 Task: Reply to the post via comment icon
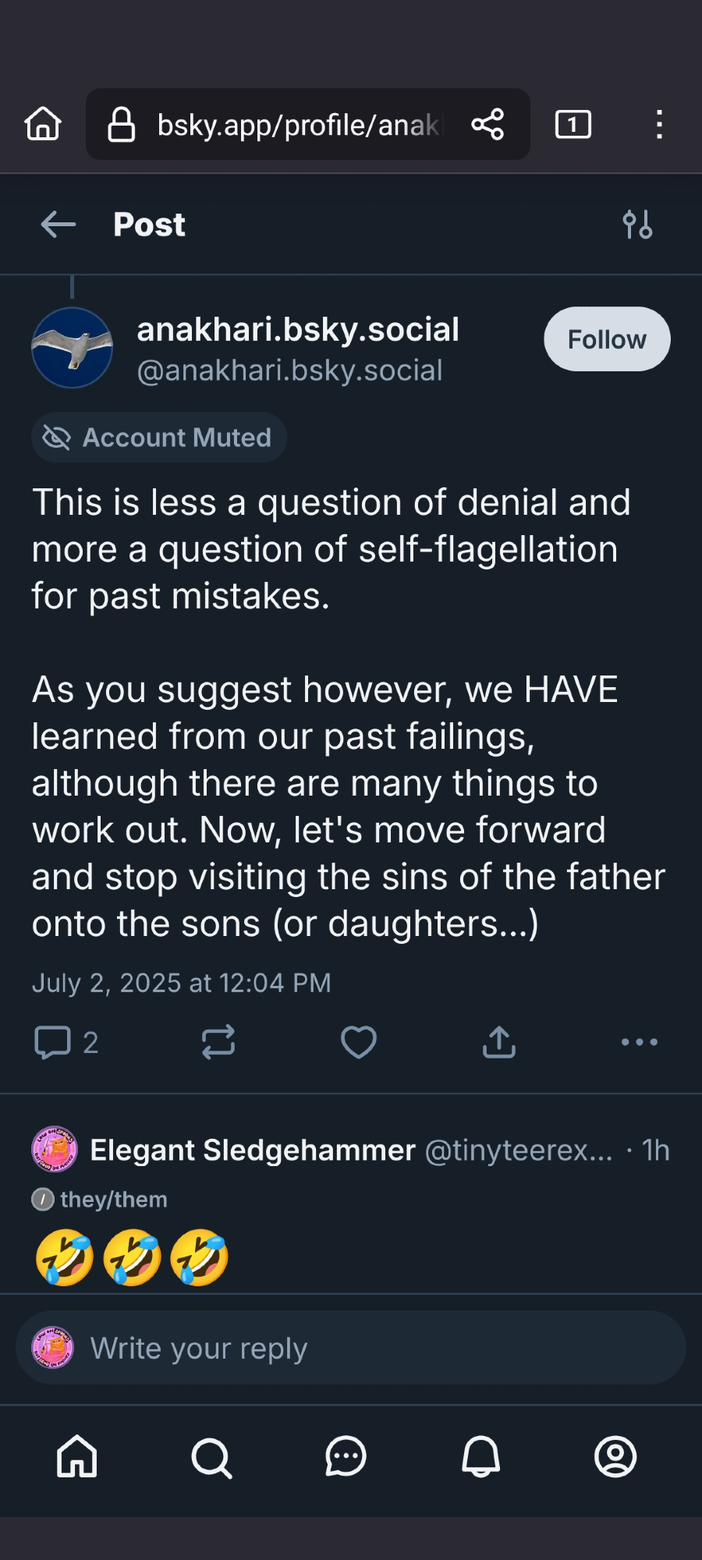click(53, 1042)
